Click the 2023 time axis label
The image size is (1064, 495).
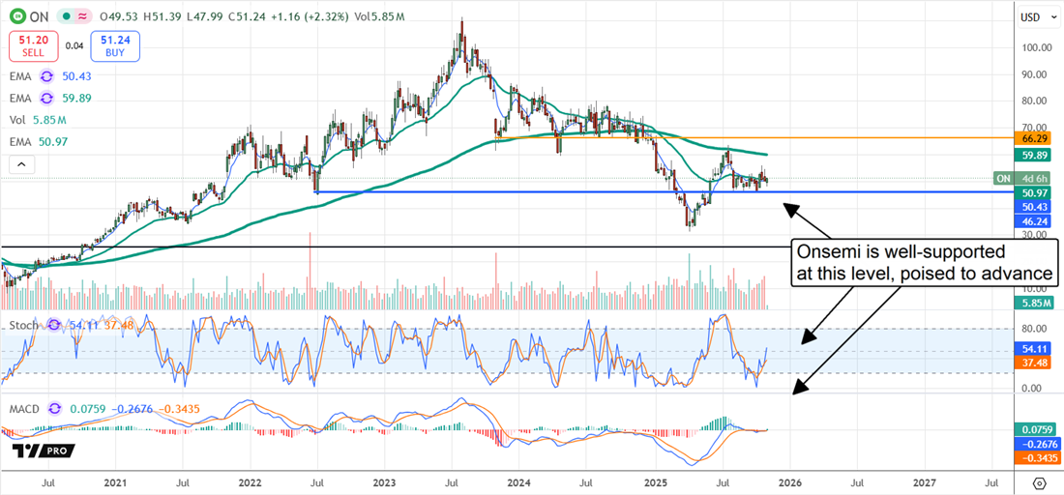click(385, 482)
